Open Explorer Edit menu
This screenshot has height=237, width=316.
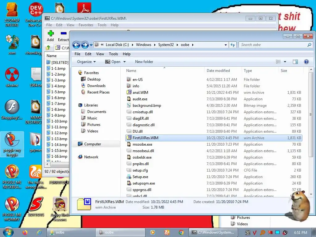88,54
